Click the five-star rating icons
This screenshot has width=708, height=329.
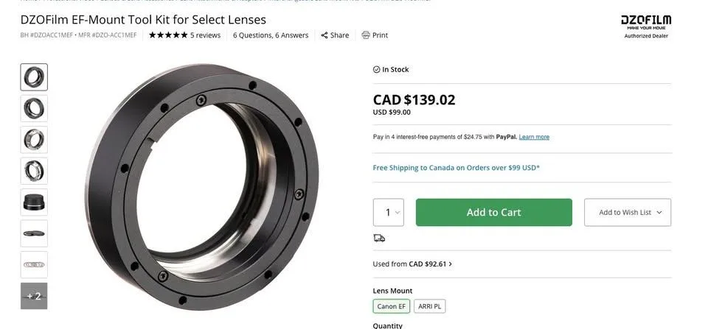point(168,35)
